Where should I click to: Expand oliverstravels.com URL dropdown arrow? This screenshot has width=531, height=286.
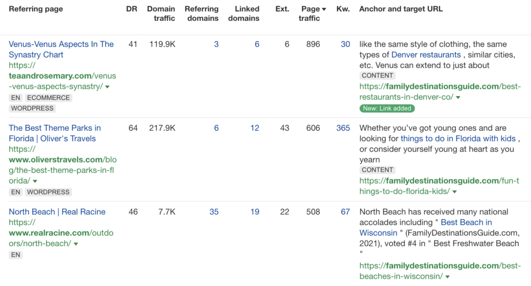pyautogui.click(x=35, y=182)
